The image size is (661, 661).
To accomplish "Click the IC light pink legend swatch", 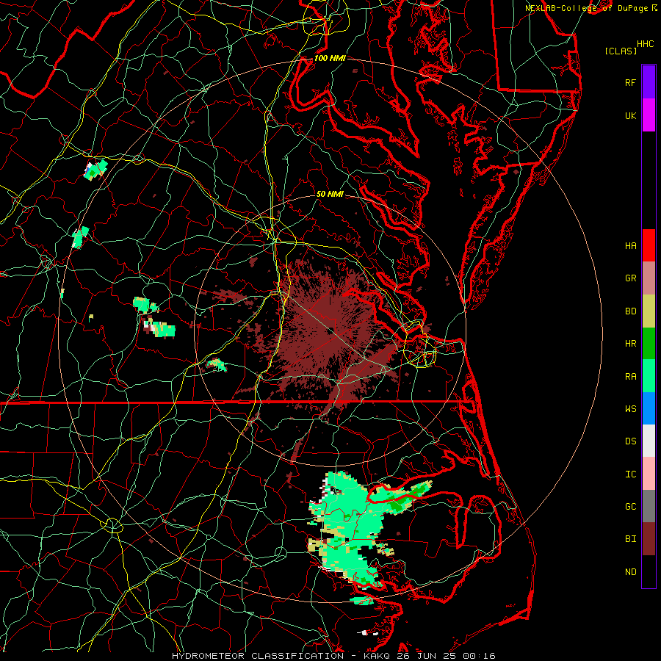I will [649, 474].
